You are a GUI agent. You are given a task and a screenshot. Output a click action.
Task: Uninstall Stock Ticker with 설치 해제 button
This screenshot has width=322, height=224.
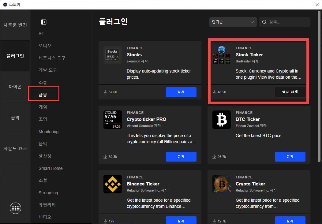coord(290,92)
